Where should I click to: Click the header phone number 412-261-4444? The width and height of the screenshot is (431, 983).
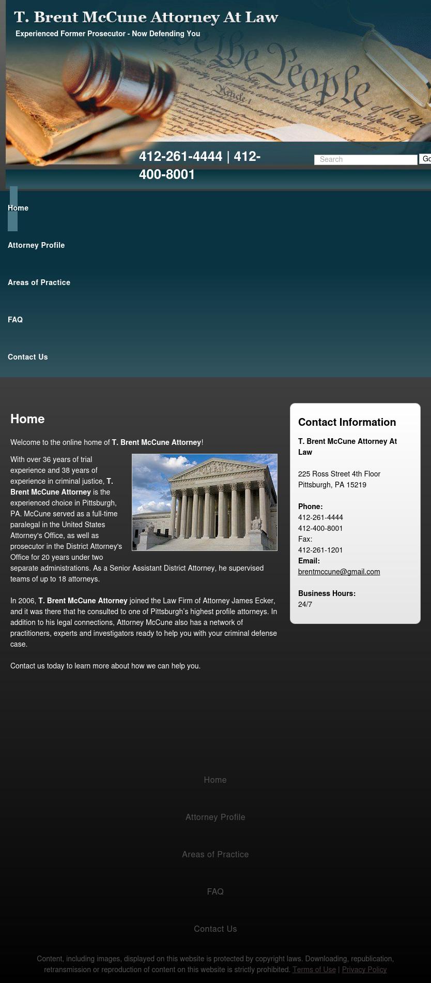181,156
